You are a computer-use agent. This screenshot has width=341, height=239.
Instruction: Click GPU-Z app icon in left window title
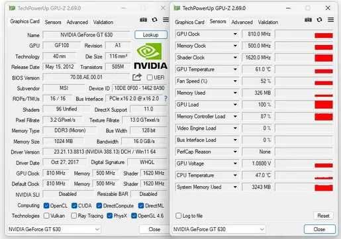pyautogui.click(x=12, y=8)
